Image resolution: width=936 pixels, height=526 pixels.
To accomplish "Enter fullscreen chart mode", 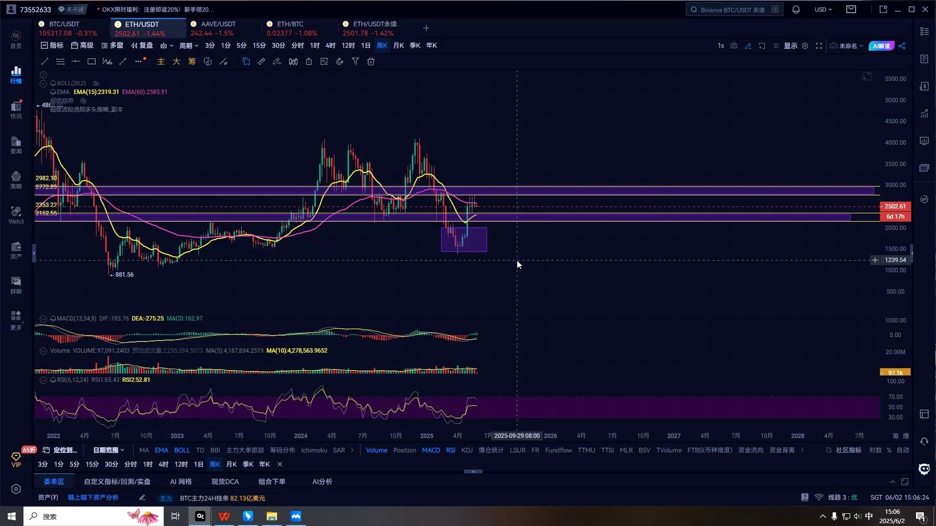I will click(x=819, y=45).
